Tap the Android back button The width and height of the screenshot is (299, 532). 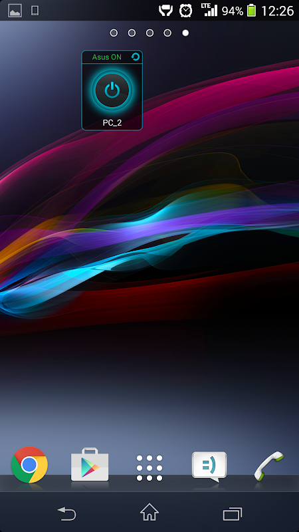click(x=66, y=513)
